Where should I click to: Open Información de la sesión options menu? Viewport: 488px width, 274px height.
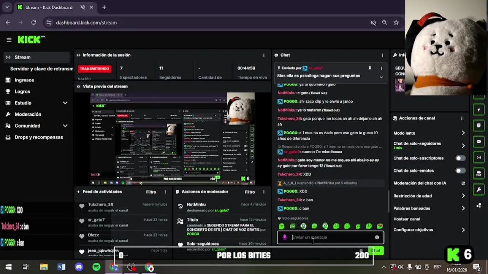pyautogui.click(x=264, y=55)
